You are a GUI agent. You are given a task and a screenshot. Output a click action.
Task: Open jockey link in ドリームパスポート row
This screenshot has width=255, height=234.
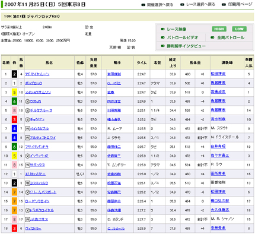[114, 192]
